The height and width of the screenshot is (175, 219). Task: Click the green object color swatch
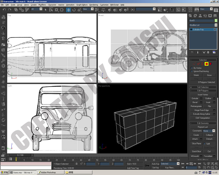pyautogui.click(x=216, y=21)
